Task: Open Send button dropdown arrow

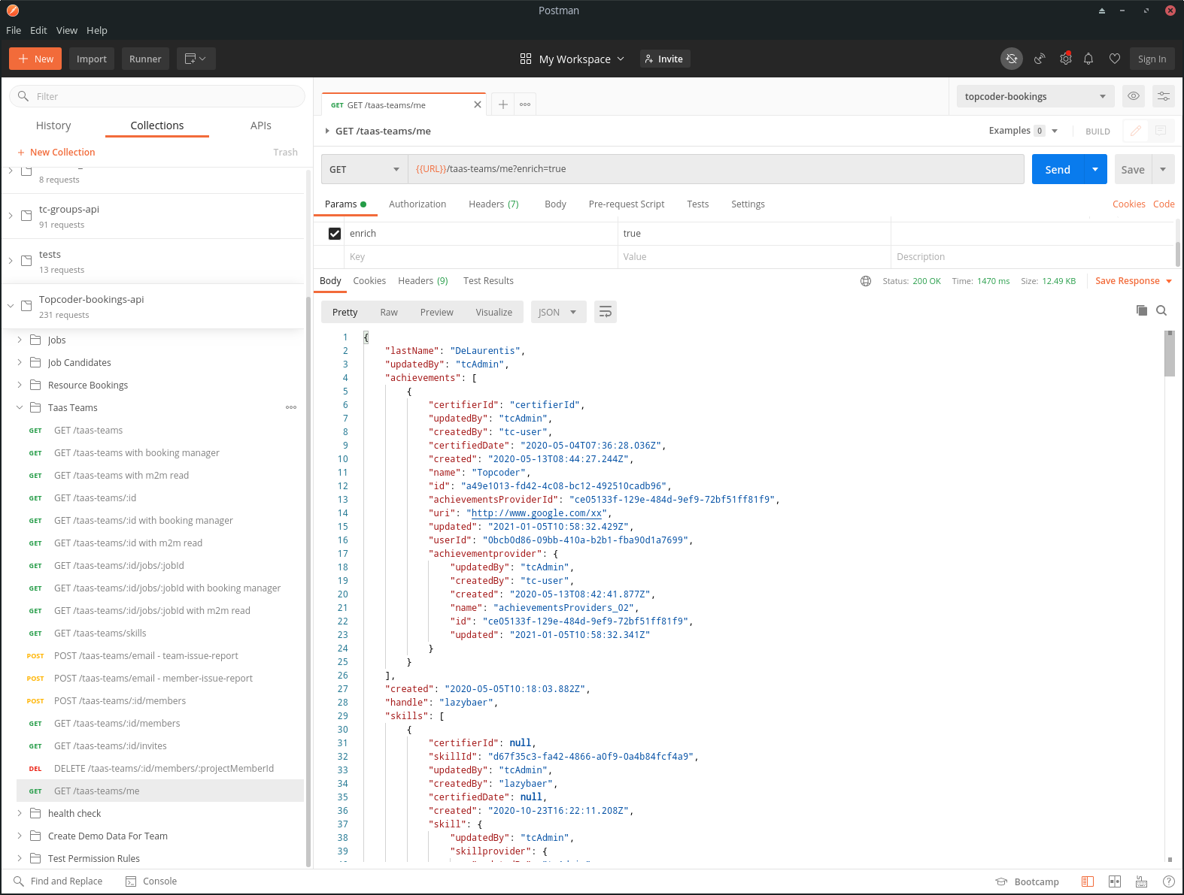Action: pyautogui.click(x=1095, y=169)
